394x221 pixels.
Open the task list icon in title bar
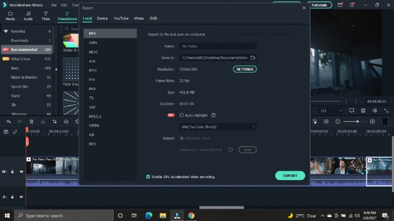click(352, 5)
